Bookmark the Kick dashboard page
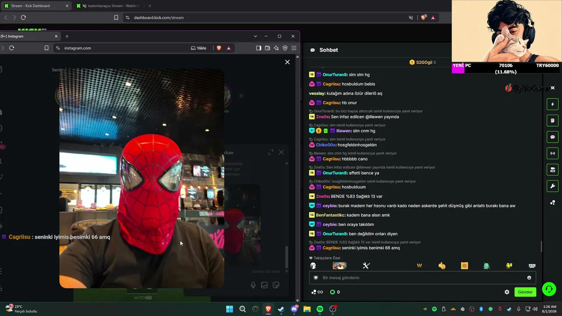Image resolution: width=562 pixels, height=316 pixels. (x=116, y=18)
